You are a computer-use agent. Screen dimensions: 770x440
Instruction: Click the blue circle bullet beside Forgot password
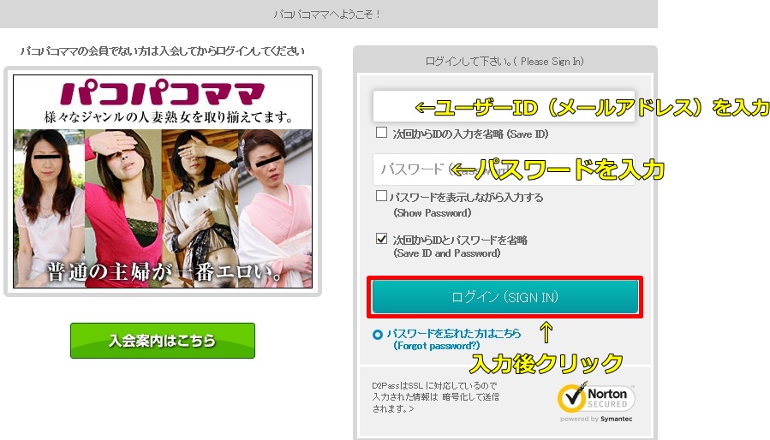378,335
